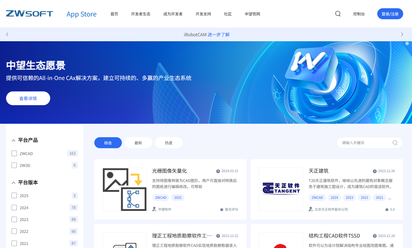Check the 2023 version filter
The image size is (412, 248).
[14, 219]
